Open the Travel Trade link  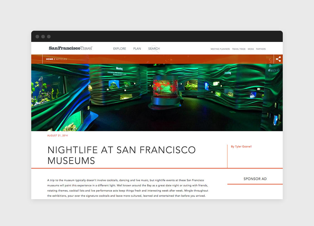[x=239, y=49]
